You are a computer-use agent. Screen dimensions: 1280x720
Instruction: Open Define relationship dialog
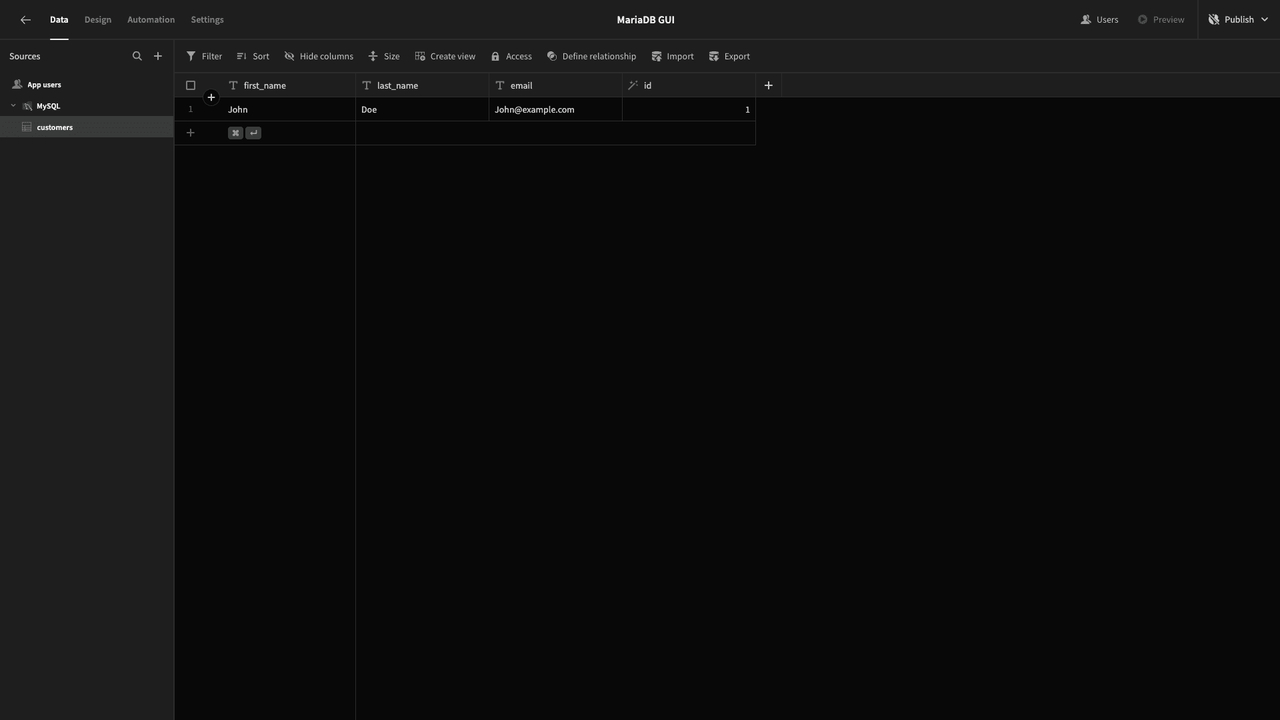click(x=591, y=57)
